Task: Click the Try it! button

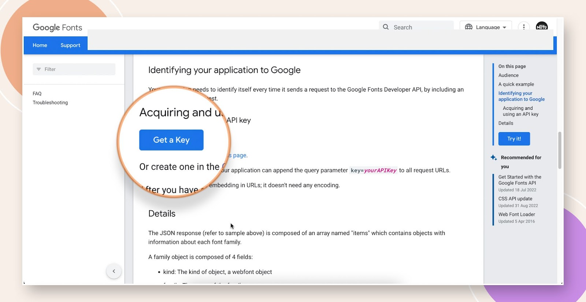Action: pos(514,139)
